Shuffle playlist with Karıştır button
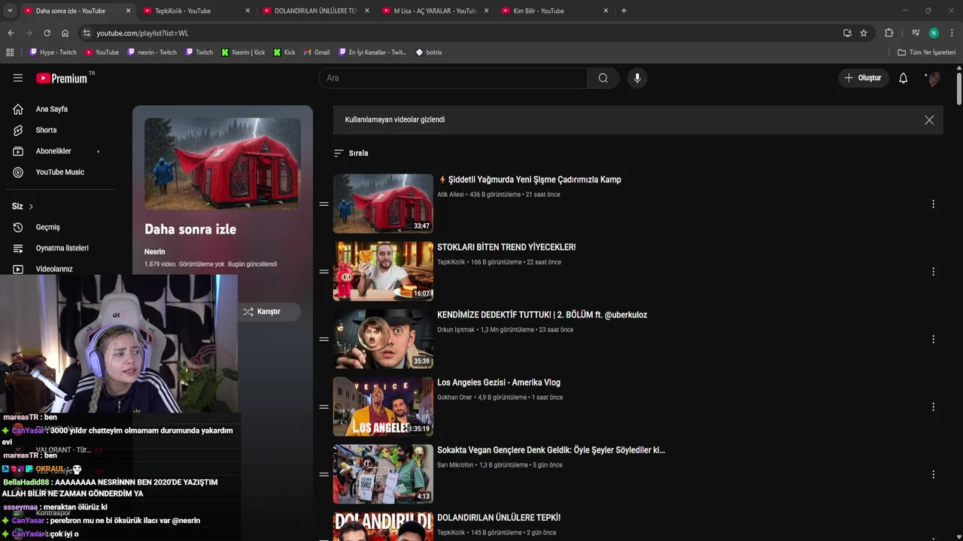 [270, 311]
